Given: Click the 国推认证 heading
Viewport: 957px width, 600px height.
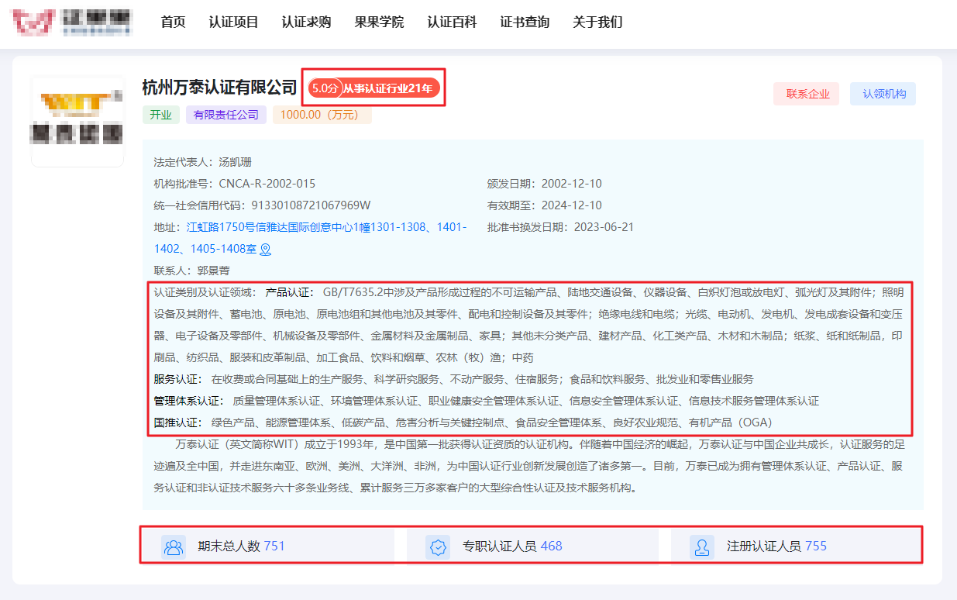Looking at the screenshot, I should (178, 422).
